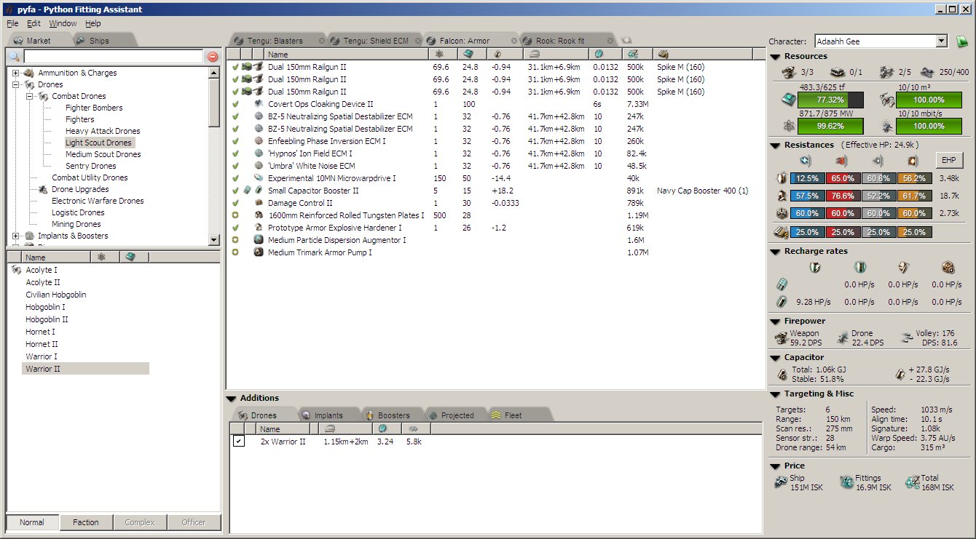Click the powergrid column header icon in fit list
Screen dimensions: 976x539
(x=438, y=54)
